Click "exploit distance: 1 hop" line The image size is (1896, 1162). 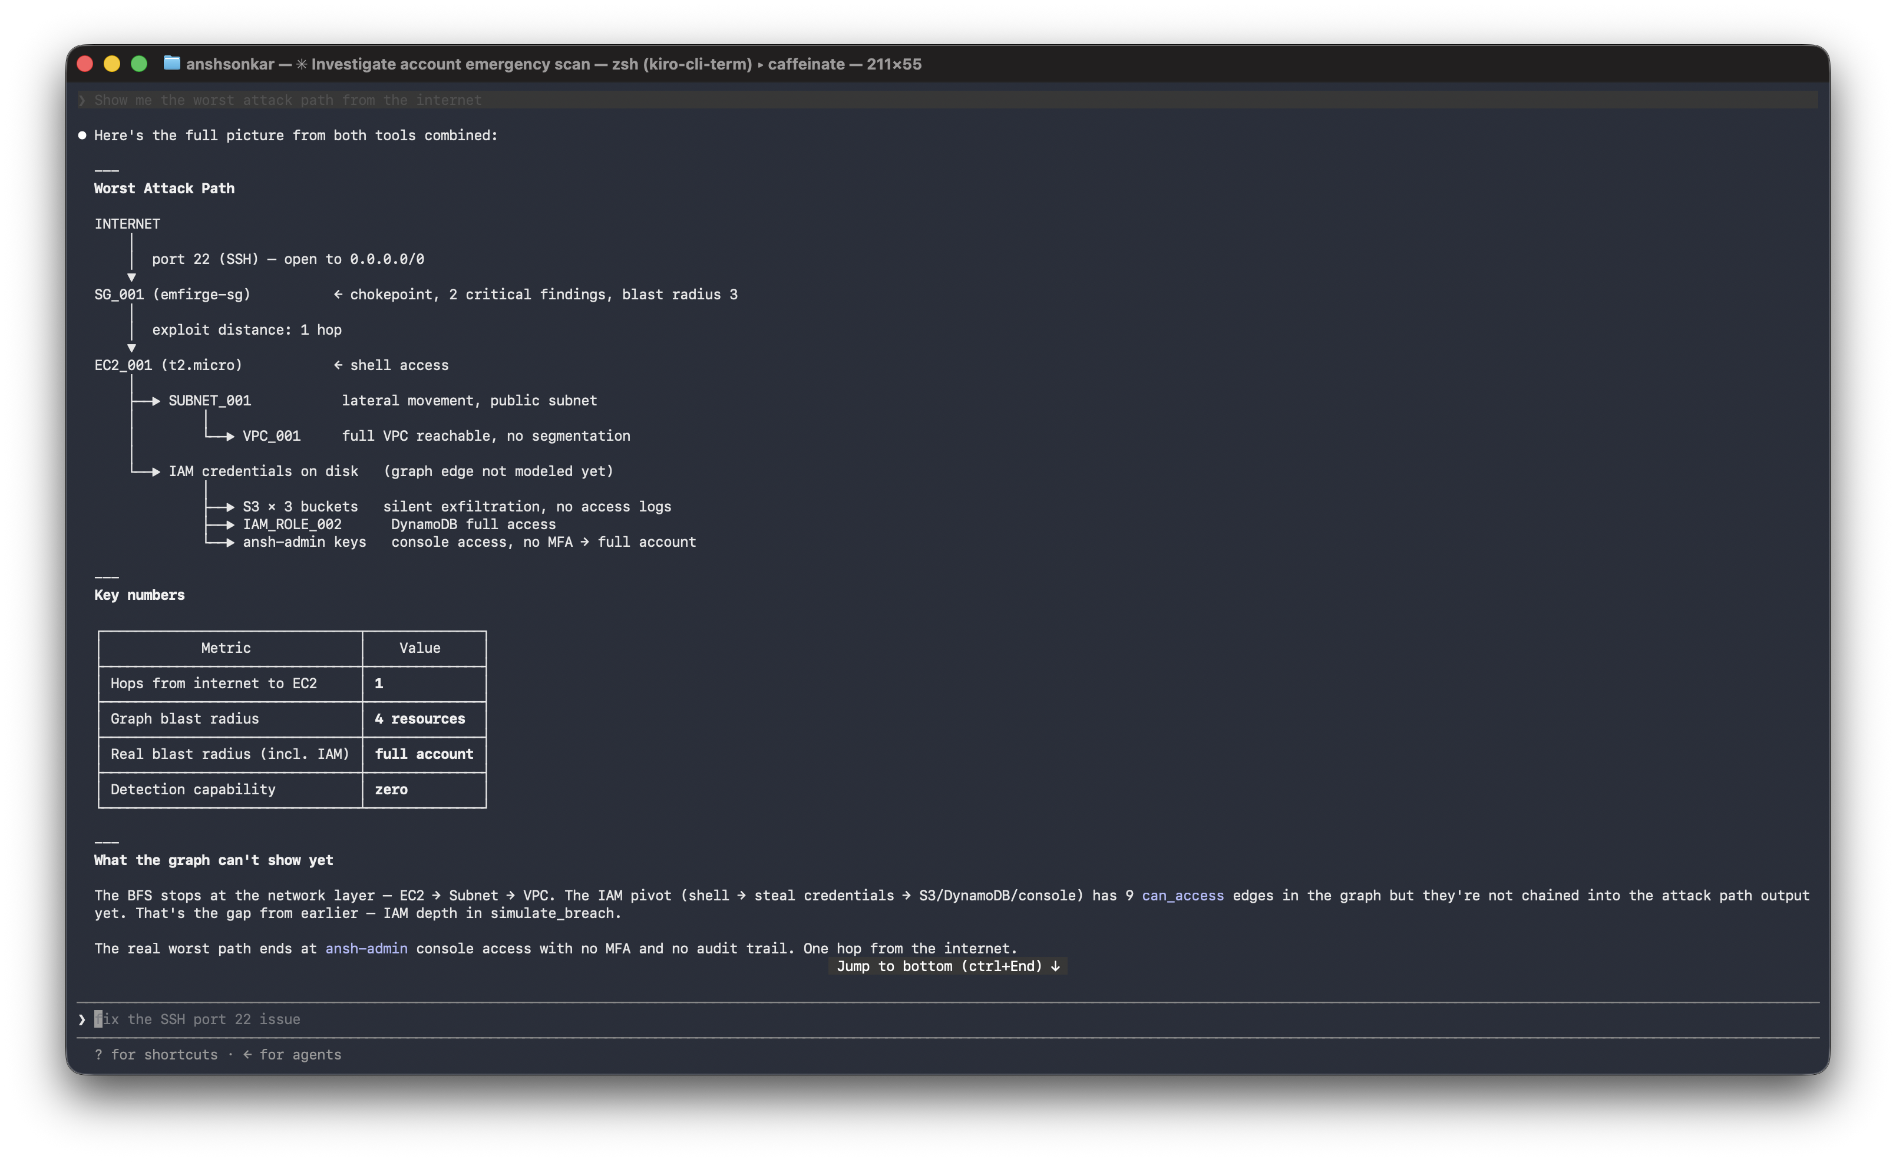[247, 329]
